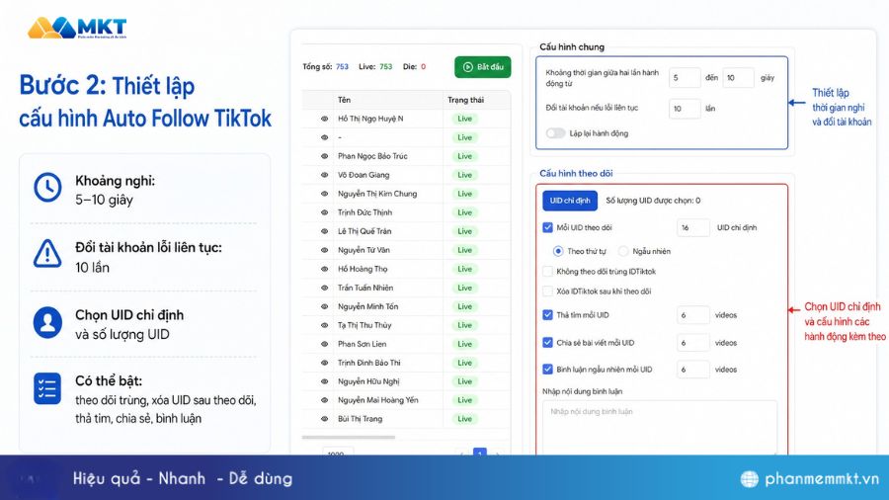Image resolution: width=889 pixels, height=500 pixels.
Task: Click eye icon for Nguyễn Từ Vân
Action: pos(324,249)
